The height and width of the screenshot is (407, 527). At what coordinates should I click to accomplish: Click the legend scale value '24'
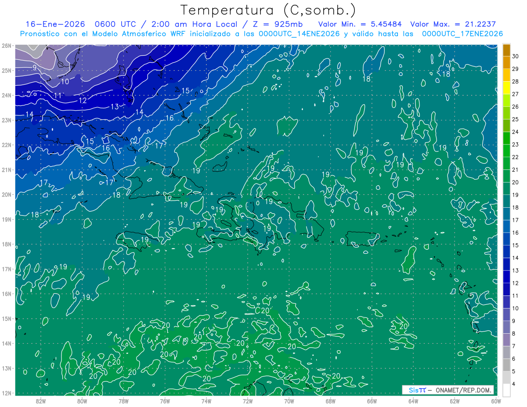point(515,132)
